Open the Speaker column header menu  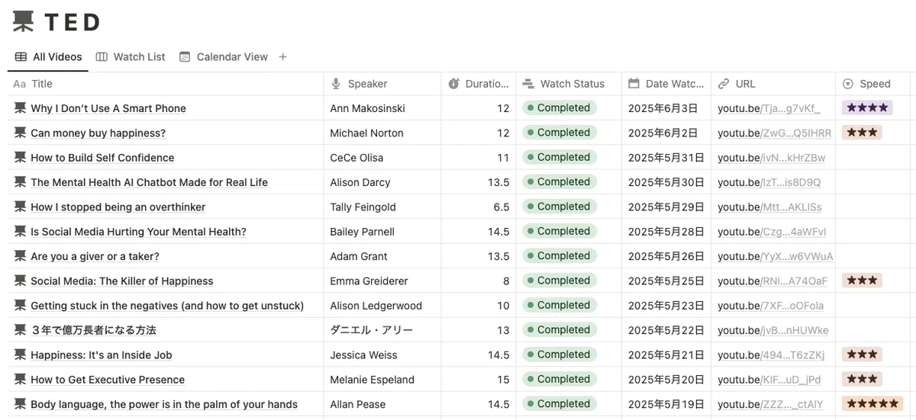pos(382,84)
